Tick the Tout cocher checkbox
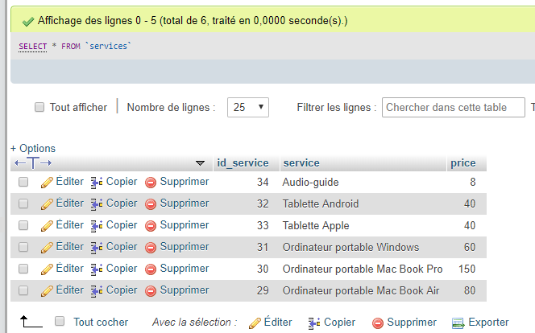 click(60, 321)
